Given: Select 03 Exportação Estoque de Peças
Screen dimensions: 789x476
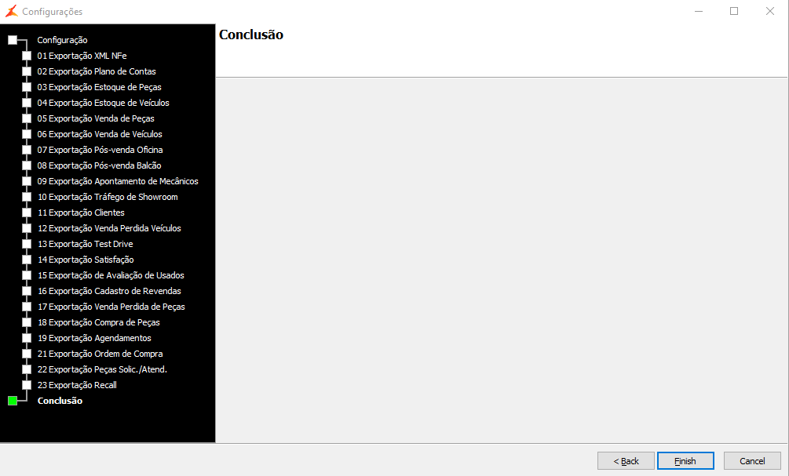Looking at the screenshot, I should tap(99, 87).
